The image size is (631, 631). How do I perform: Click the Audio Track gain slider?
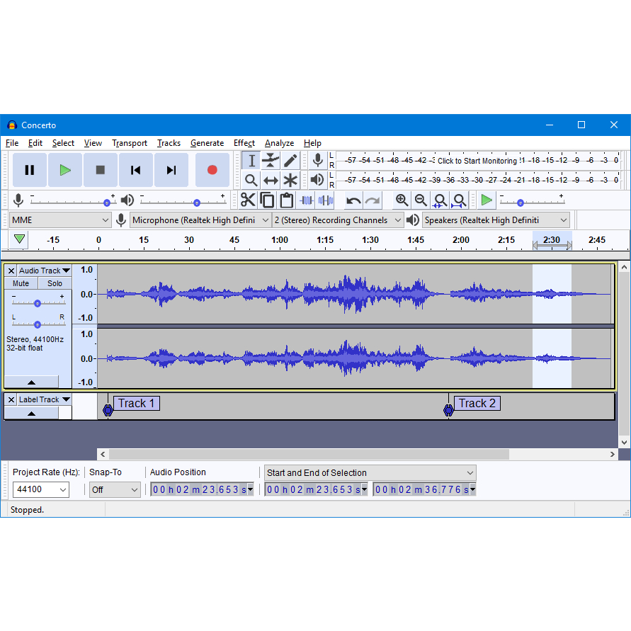(x=38, y=302)
